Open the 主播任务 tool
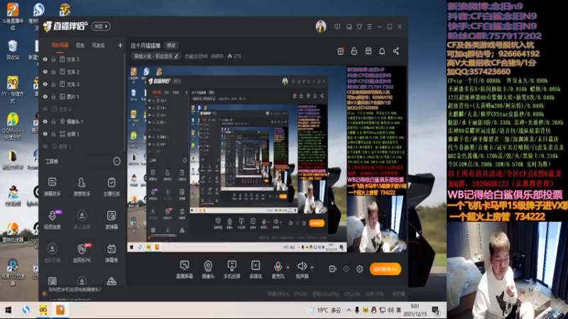This screenshot has width=568, height=319. click(x=111, y=186)
